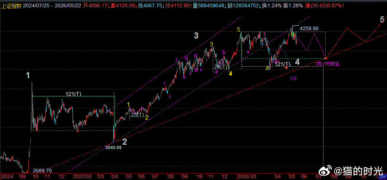This screenshot has height=180, width=387.
Task: Click the yellow A wave label
Action: coord(267,68)
